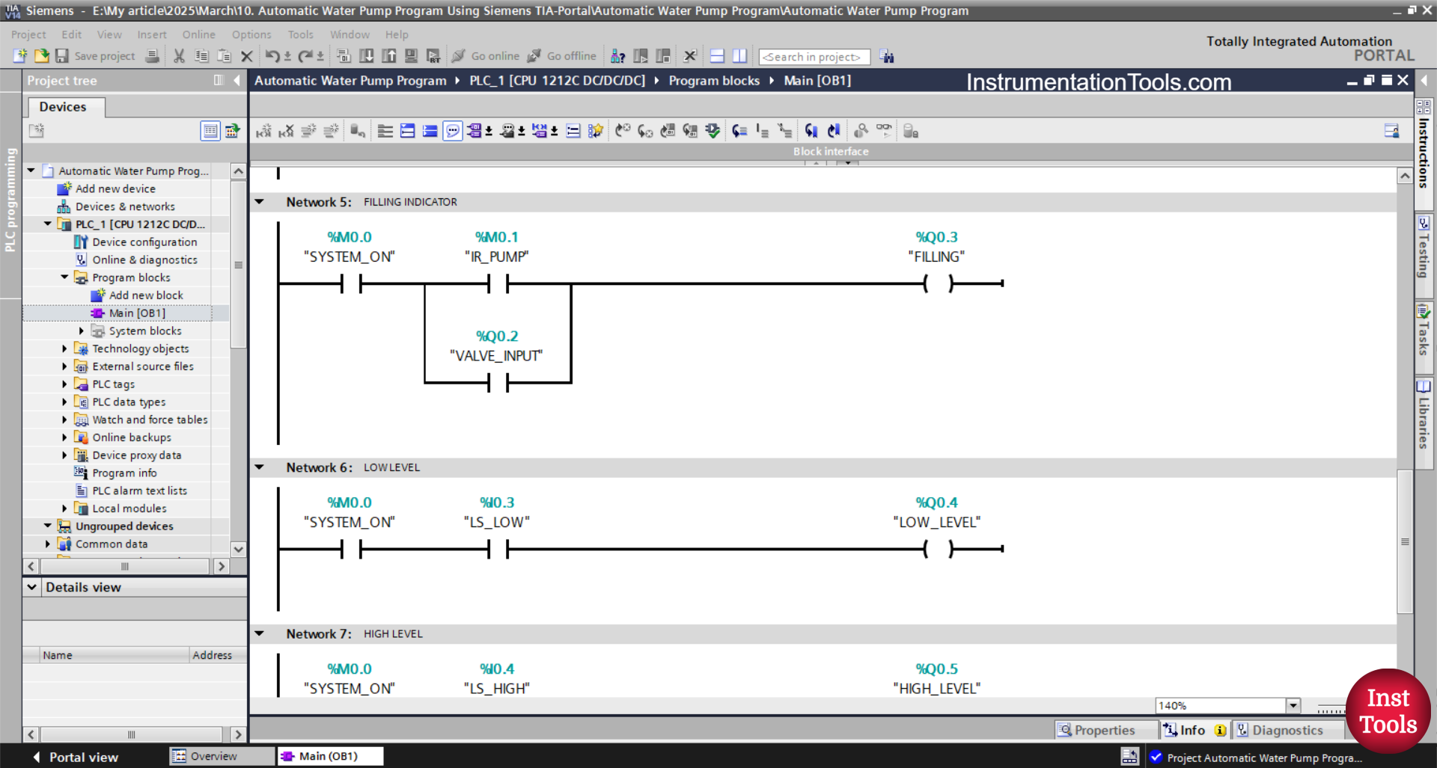Image resolution: width=1437 pixels, height=768 pixels.
Task: Click the Undo icon
Action: point(273,56)
